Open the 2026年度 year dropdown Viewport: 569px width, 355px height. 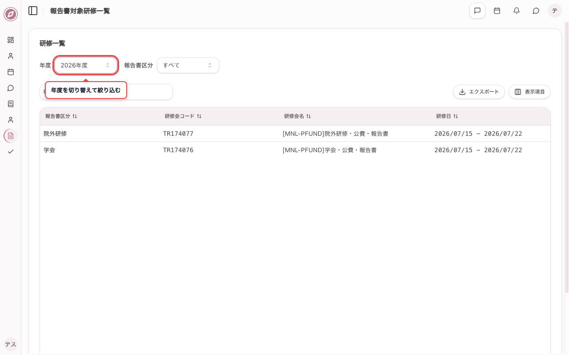pos(86,65)
